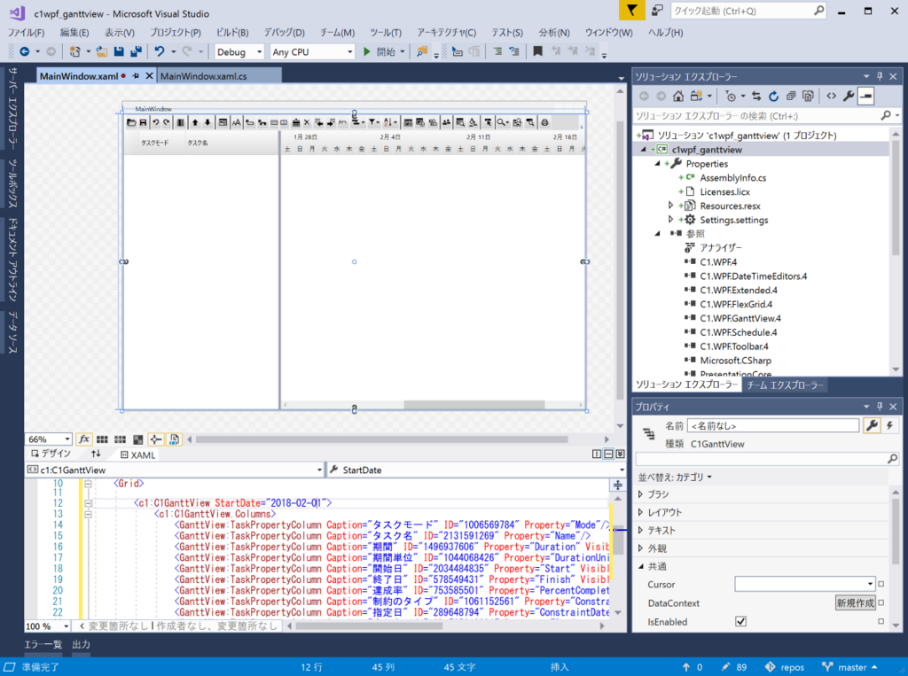The image size is (908, 676).
Task: Click the 並べ替え: カテゴリ sort option
Action: point(675,477)
